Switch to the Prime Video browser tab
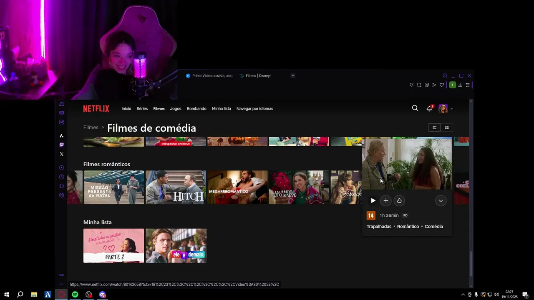 (x=209, y=76)
